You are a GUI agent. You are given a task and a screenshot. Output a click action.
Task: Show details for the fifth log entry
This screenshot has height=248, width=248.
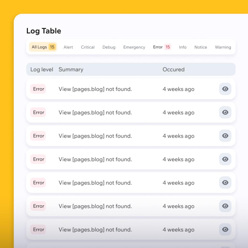[225, 183]
